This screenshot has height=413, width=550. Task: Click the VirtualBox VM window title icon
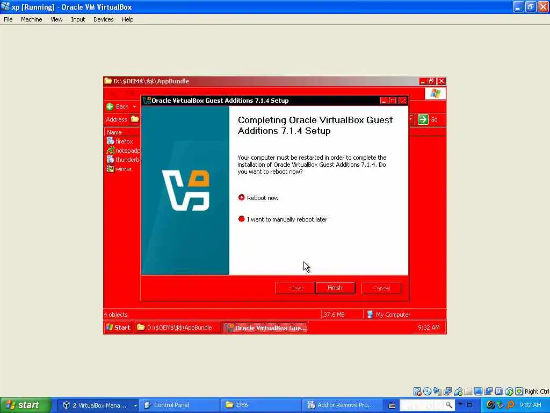point(5,6)
